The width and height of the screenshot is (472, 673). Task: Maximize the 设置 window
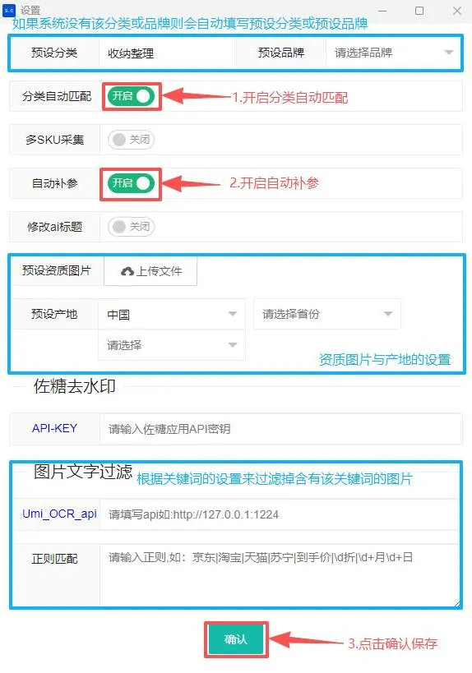pos(419,11)
